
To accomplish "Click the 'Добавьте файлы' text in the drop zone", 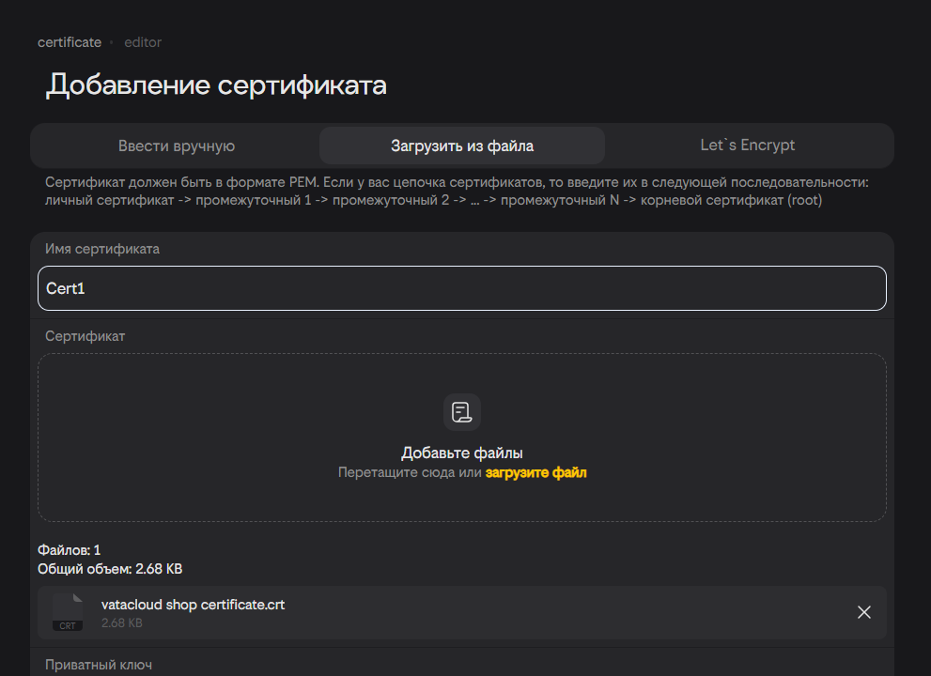I will coord(461,453).
